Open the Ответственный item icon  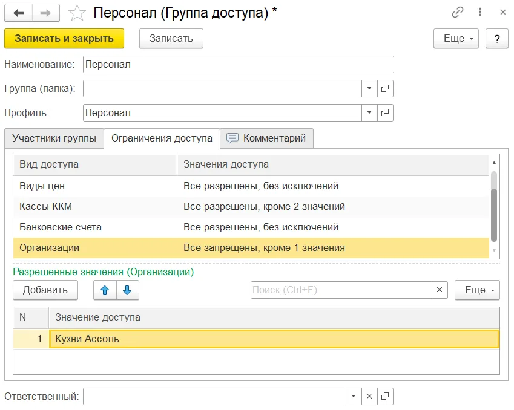click(385, 397)
